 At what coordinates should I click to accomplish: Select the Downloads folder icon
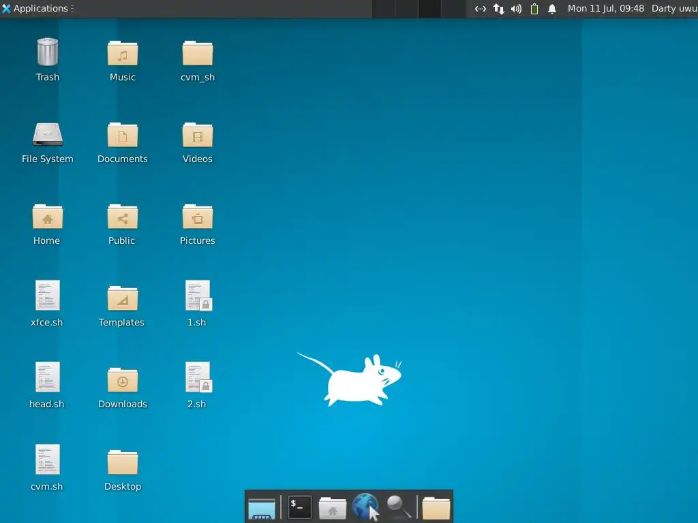point(123,380)
